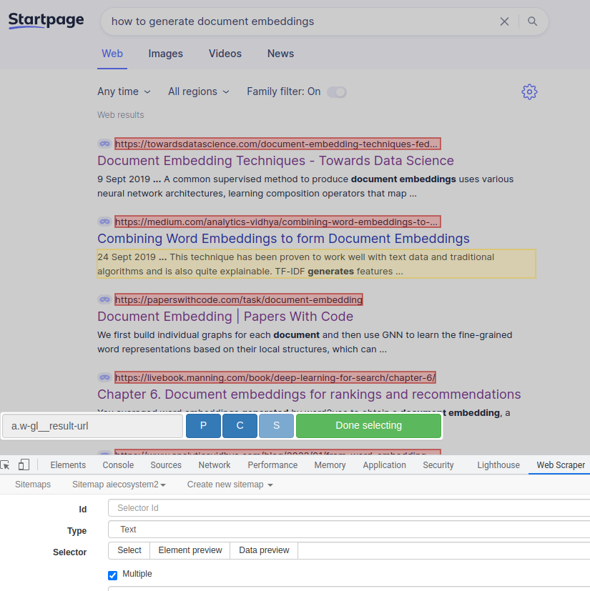Click the livebook.manning.com result URL
Screen dimensions: 590x591
(x=275, y=377)
